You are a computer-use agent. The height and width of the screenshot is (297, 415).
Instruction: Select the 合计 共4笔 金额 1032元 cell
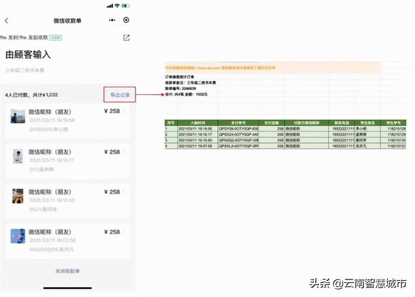coord(186,94)
